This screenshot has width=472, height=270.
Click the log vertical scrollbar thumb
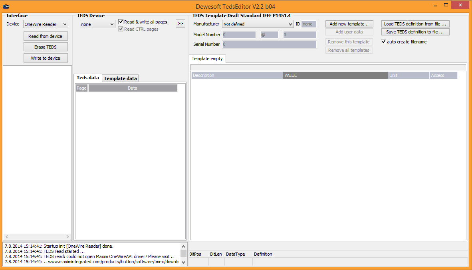pos(183,253)
